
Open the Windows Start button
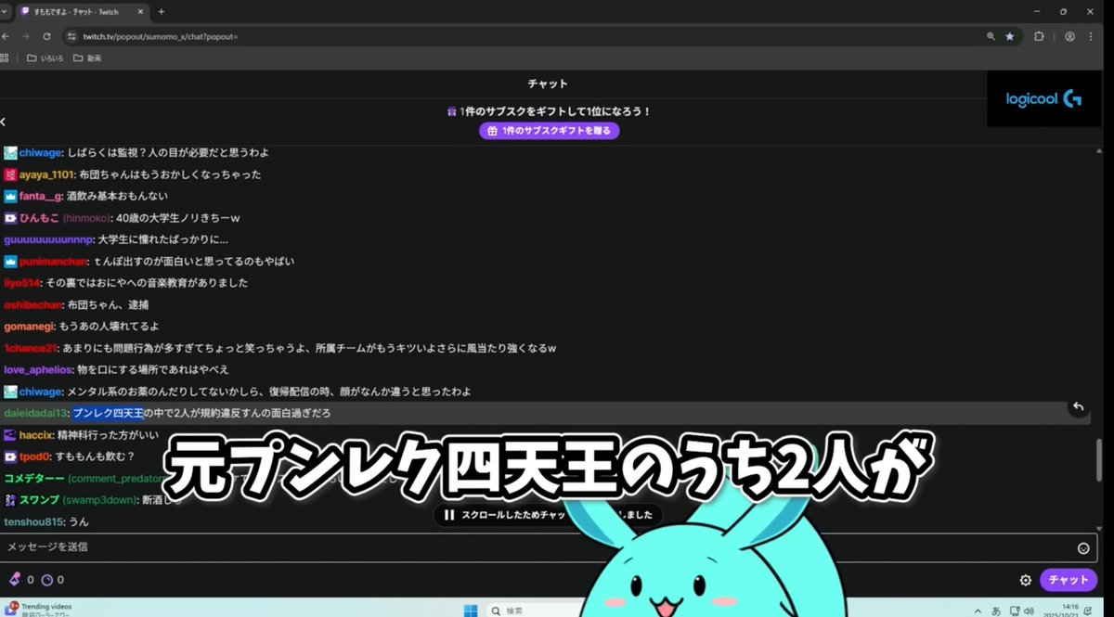[470, 610]
